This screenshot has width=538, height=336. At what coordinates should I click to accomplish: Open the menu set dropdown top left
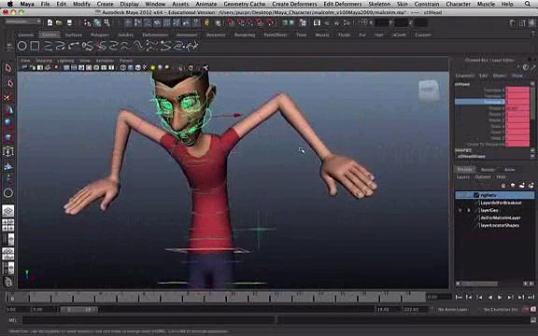[x=22, y=21]
